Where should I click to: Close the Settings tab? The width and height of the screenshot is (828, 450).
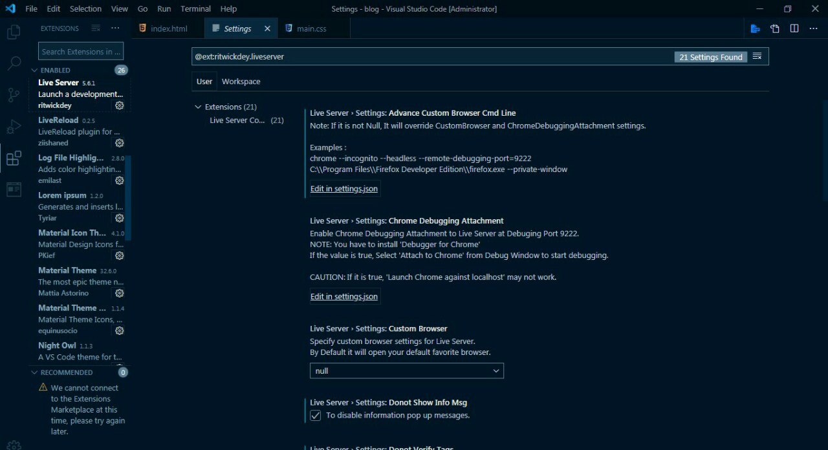pyautogui.click(x=267, y=28)
